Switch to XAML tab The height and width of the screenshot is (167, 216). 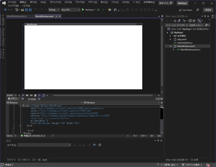32,99
